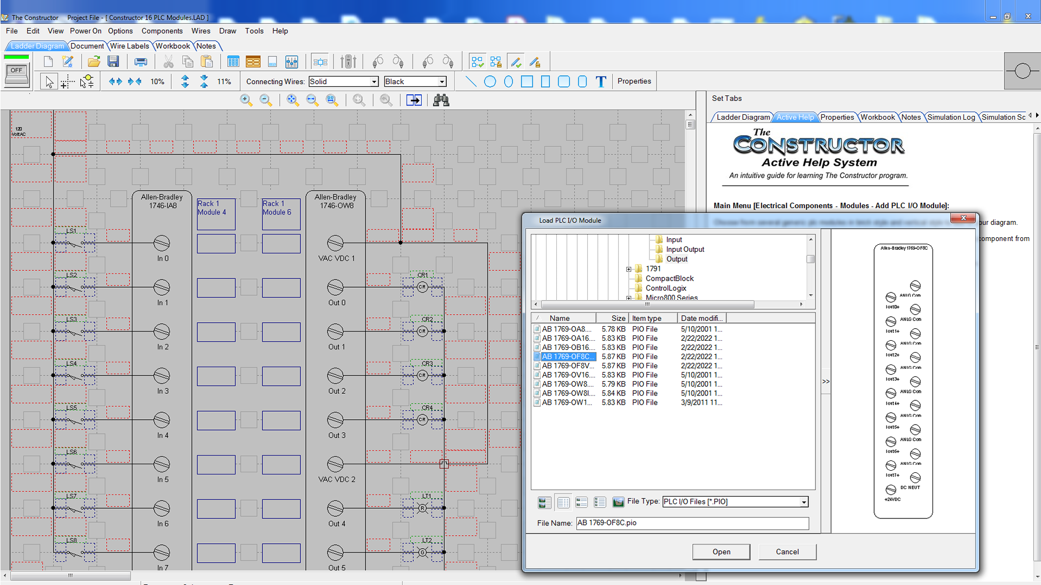This screenshot has width=1041, height=585.
Task: Select the circle drawing shape tool
Action: [490, 81]
